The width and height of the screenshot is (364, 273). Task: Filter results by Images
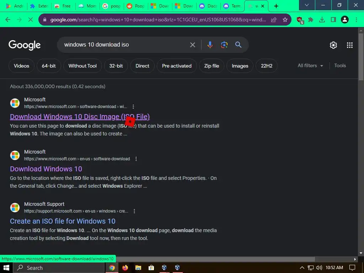(x=240, y=66)
